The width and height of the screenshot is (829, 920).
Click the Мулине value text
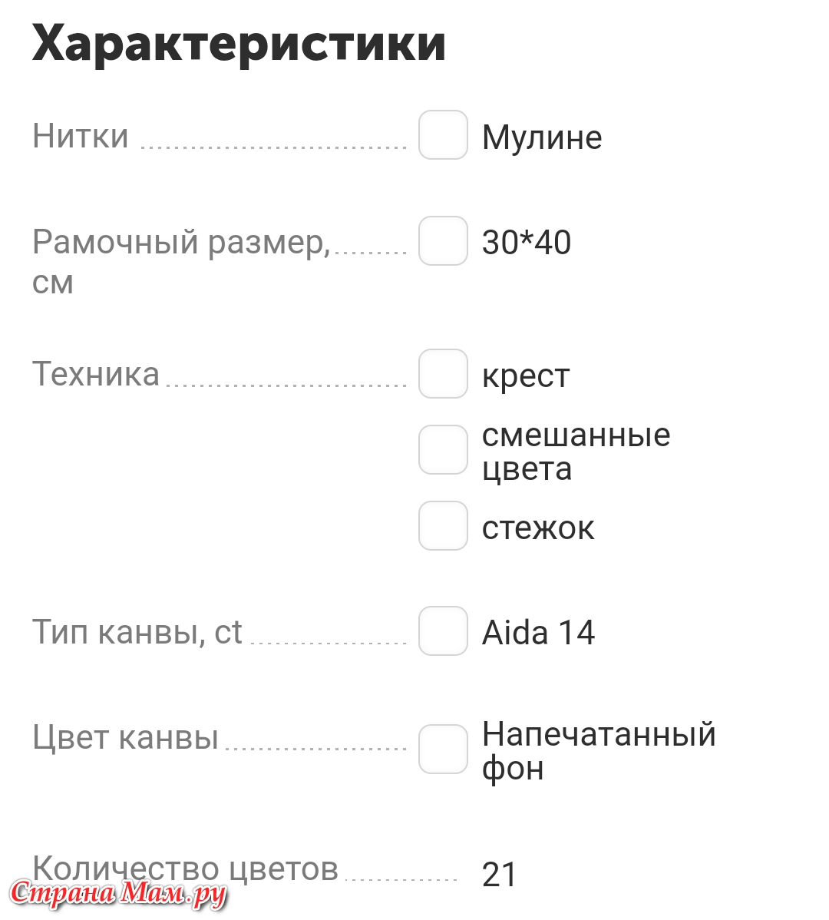tap(542, 138)
